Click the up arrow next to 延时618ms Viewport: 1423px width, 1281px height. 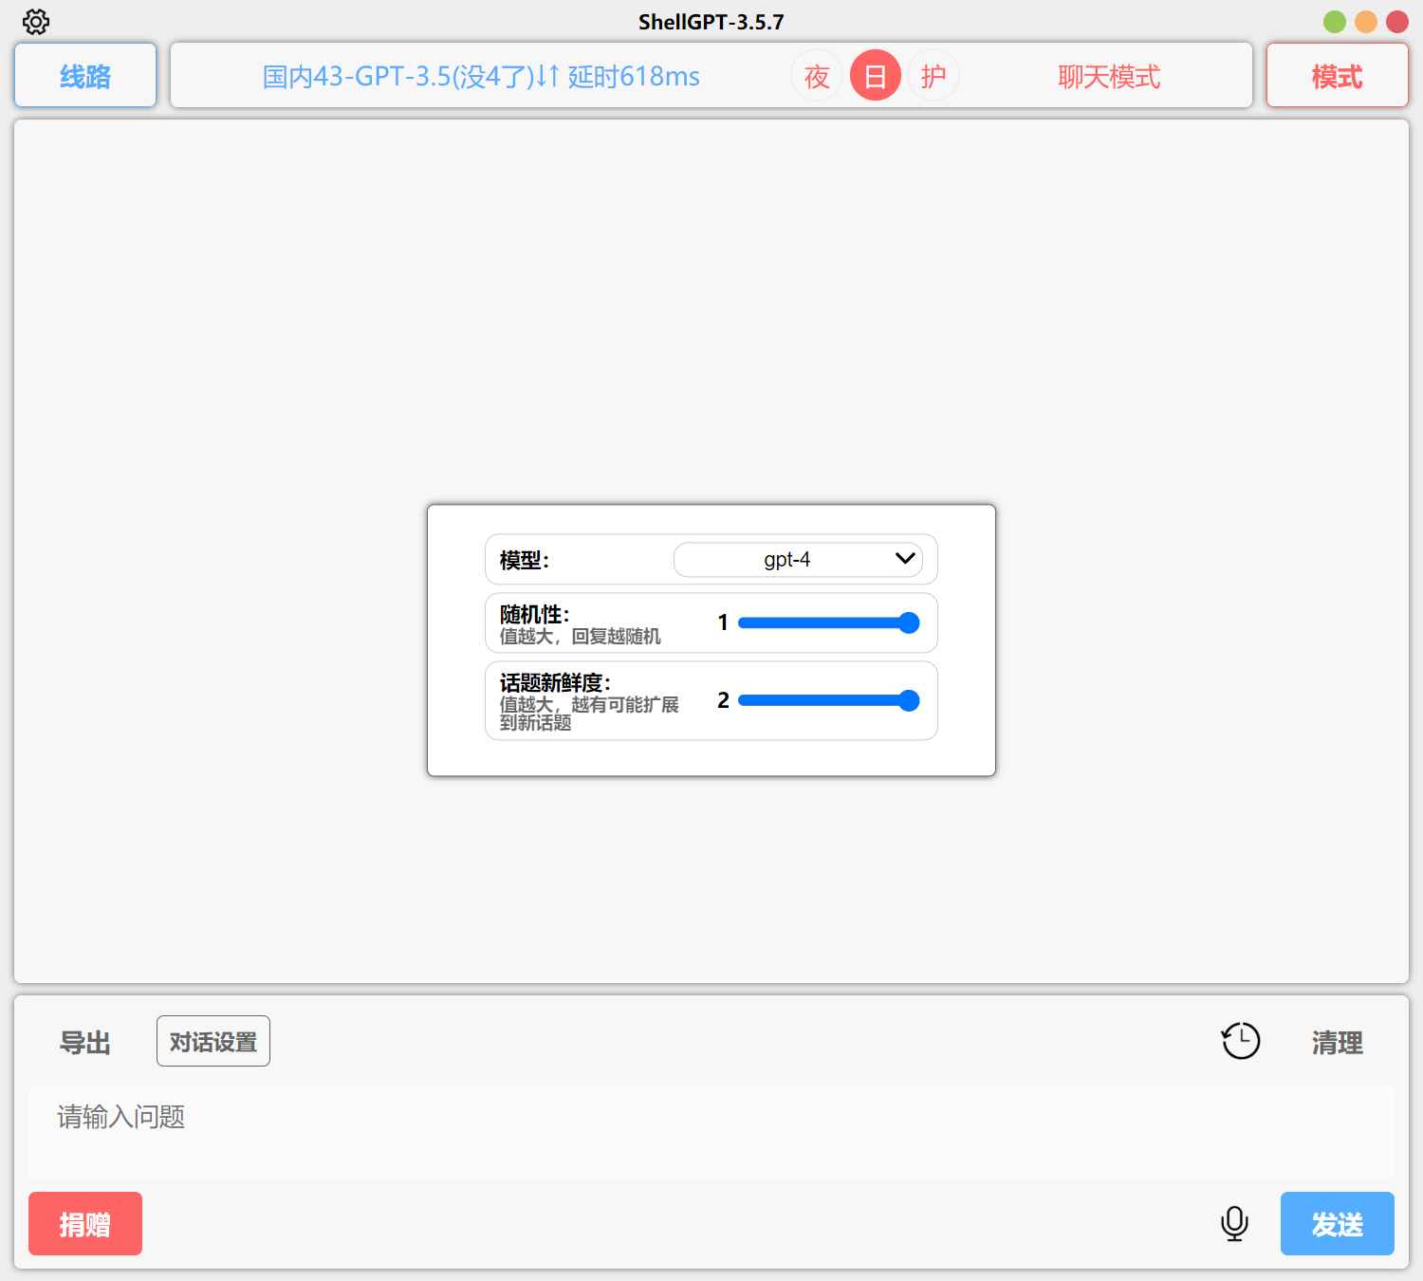pyautogui.click(x=554, y=76)
